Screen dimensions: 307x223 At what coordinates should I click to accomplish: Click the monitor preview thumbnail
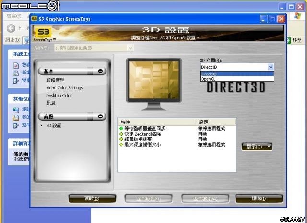[154, 85]
